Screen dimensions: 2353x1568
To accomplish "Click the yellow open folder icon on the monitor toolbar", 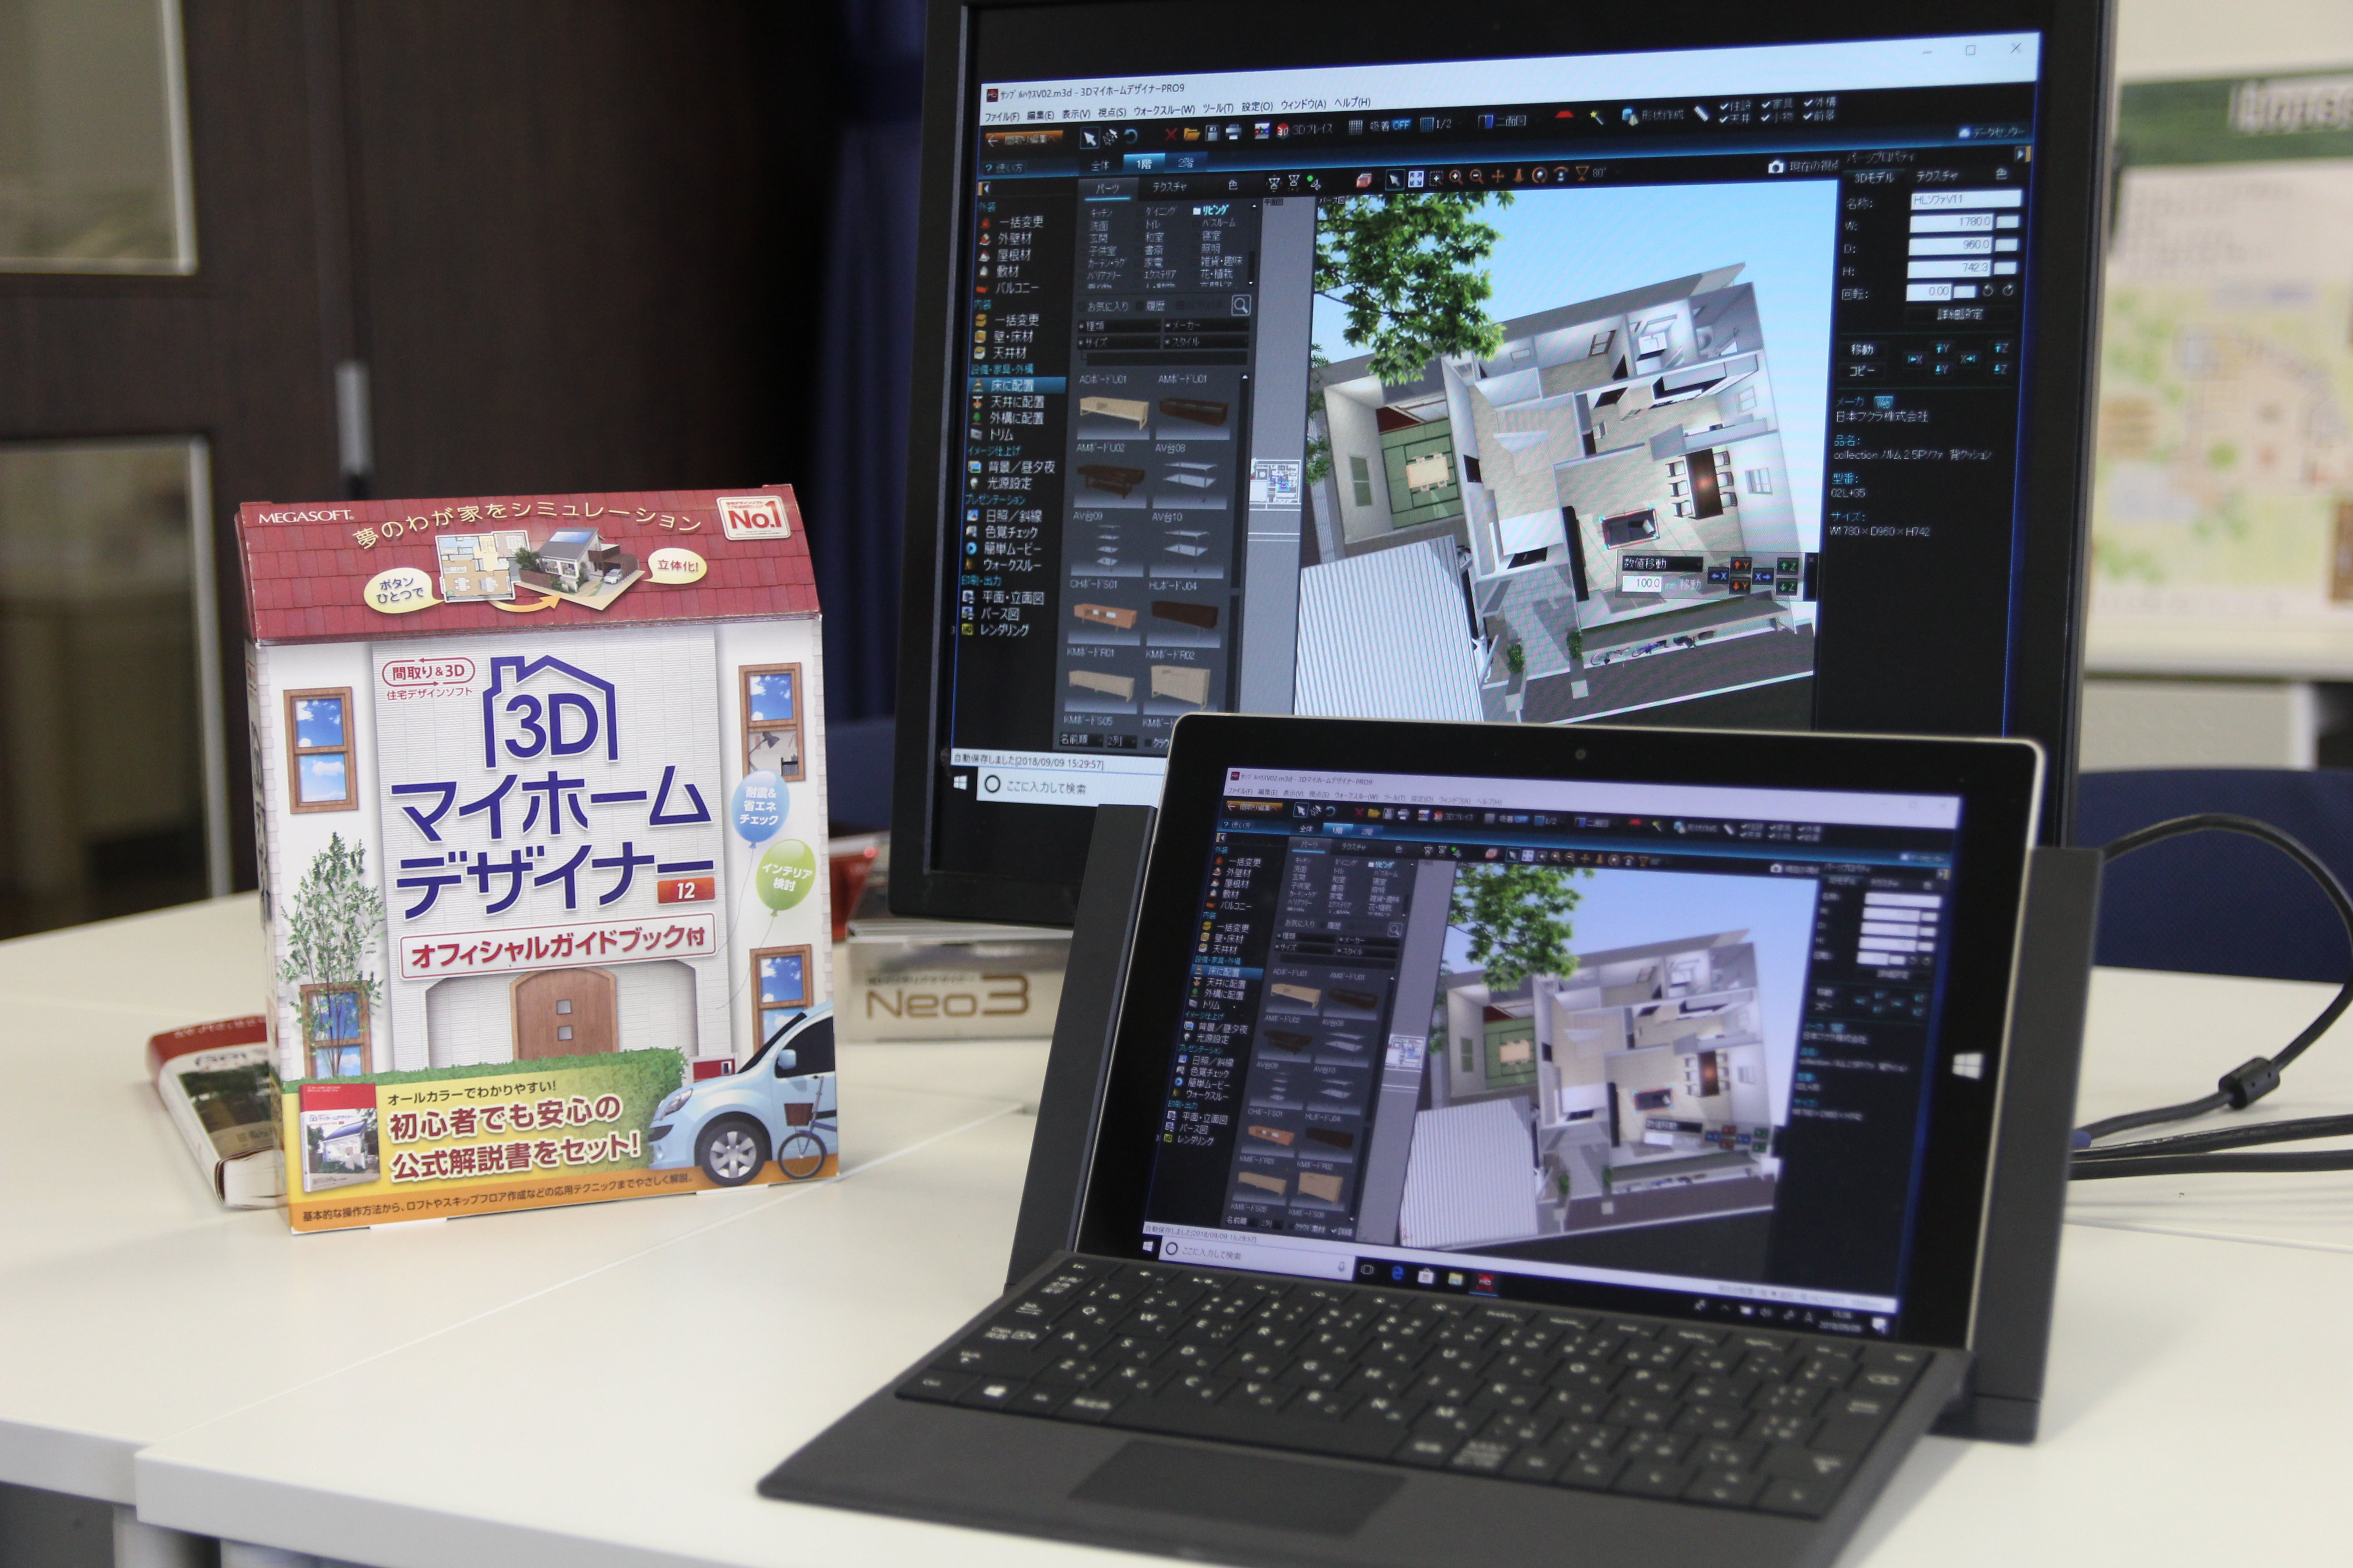I will [x=1191, y=134].
